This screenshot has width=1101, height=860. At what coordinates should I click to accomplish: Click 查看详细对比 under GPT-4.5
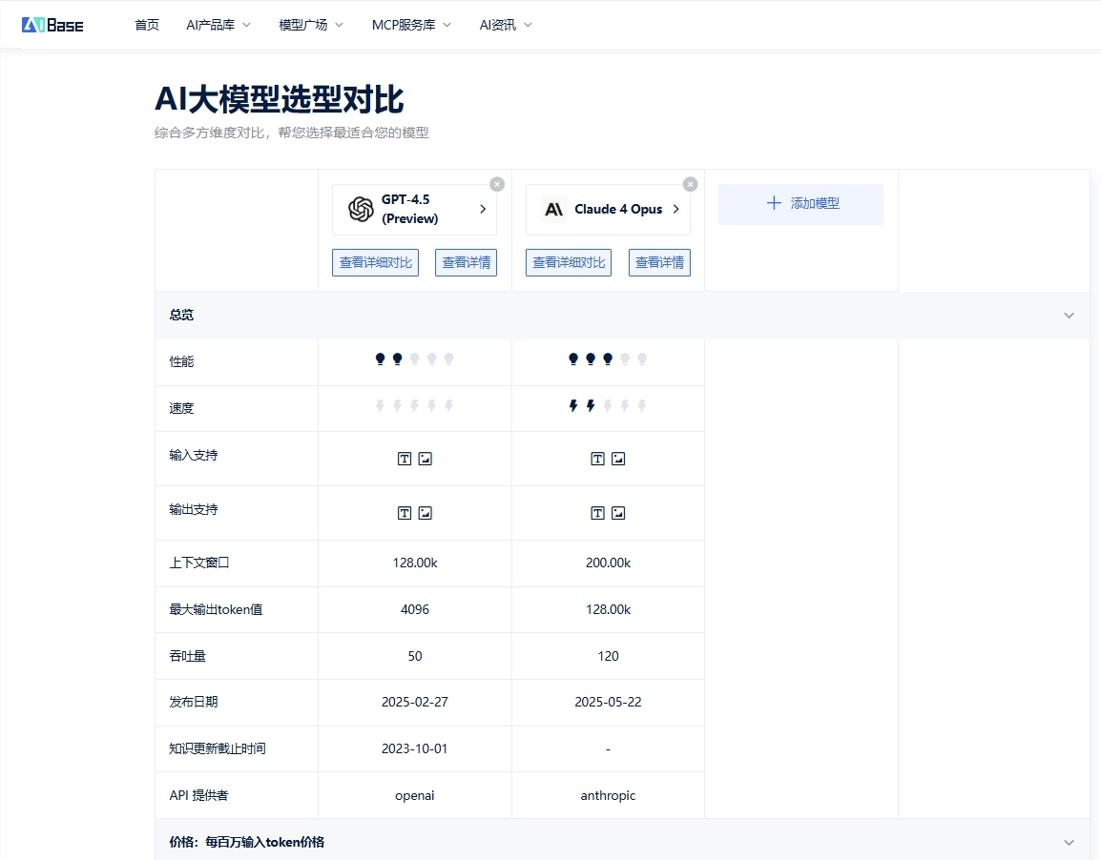coord(376,262)
